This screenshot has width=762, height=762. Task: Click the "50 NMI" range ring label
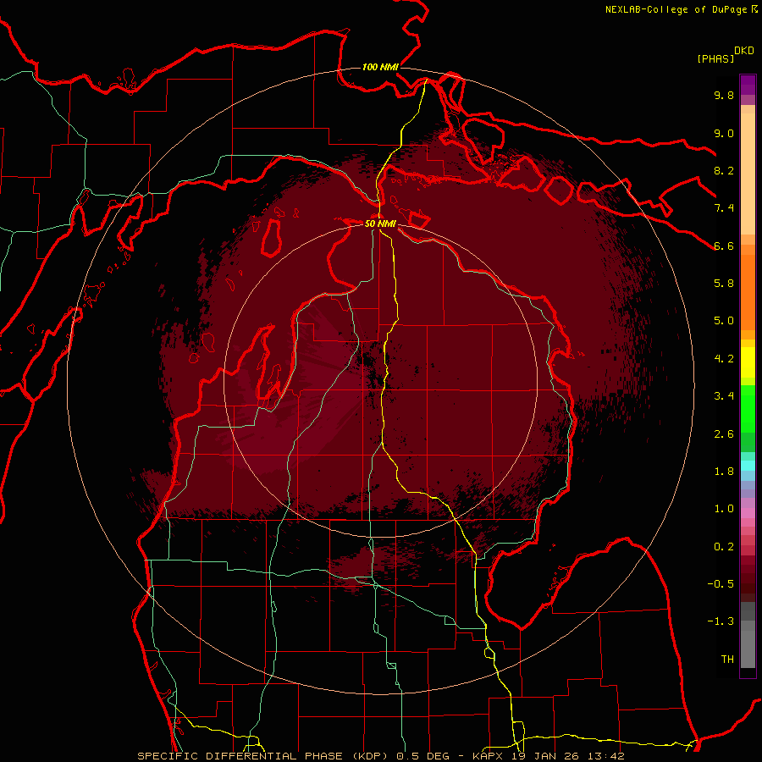(380, 224)
